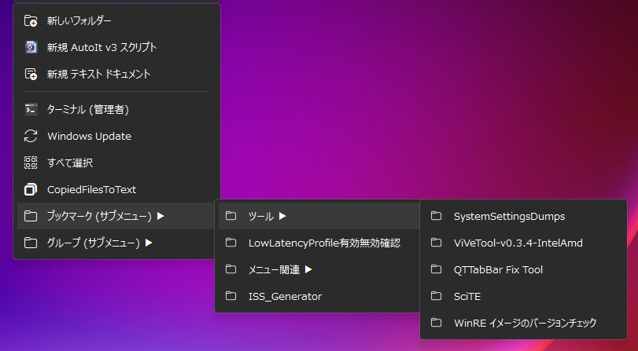This screenshot has height=351, width=638.
Task: Open the グループ (サブメニュー) entry
Action: pyautogui.click(x=116, y=243)
